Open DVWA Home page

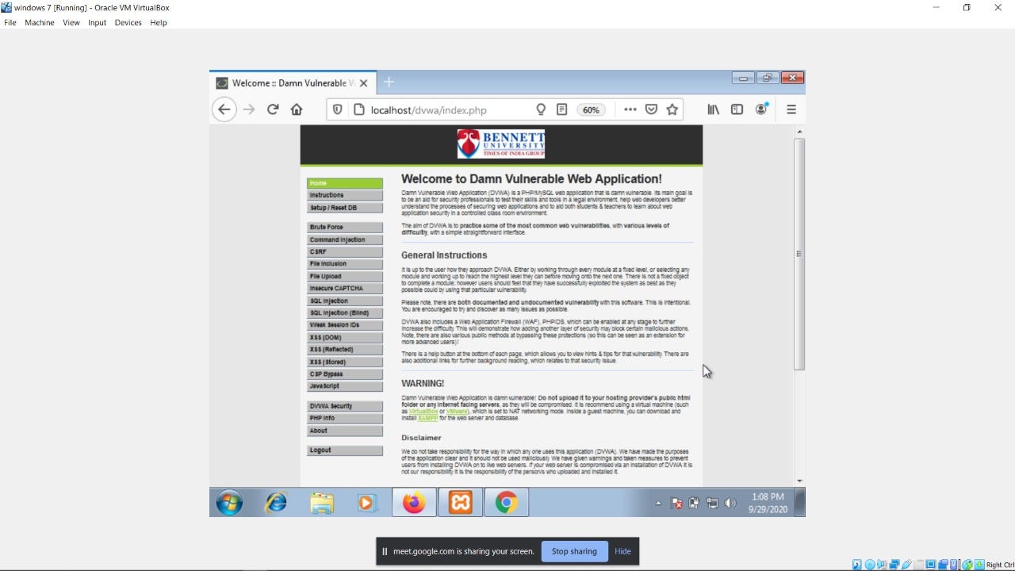[345, 183]
